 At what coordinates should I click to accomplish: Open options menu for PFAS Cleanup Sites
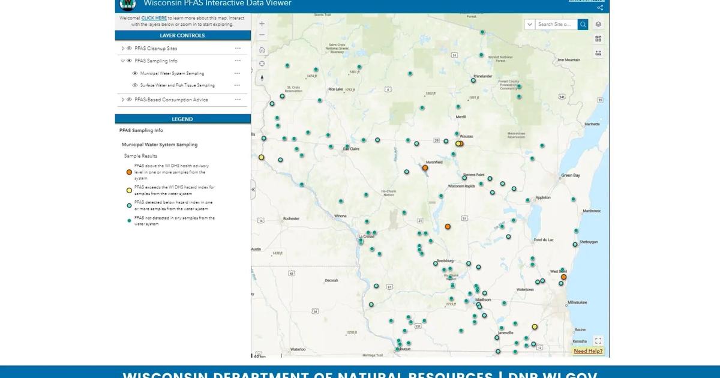(x=238, y=48)
